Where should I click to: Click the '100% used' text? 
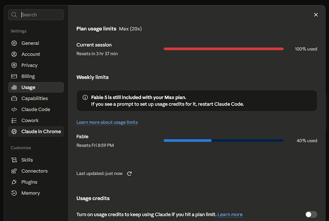306,49
